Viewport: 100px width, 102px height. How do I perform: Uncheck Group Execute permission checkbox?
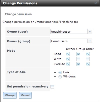pyautogui.click(x=78, y=64)
